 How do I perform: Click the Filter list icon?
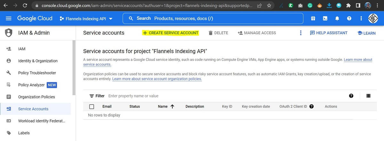pos(92,96)
